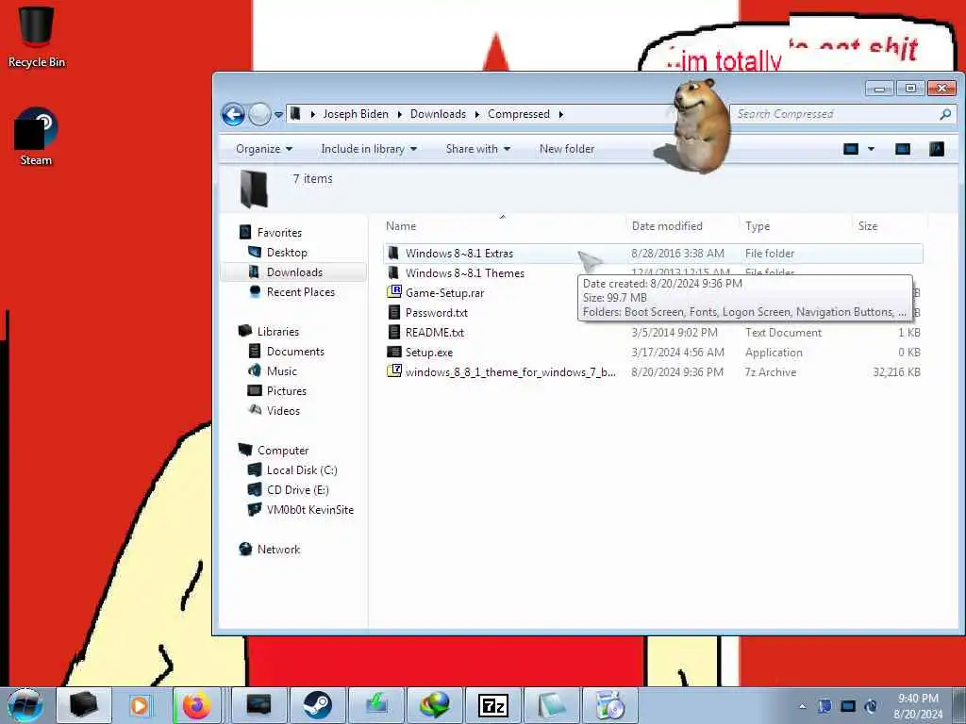Select Network in the navigation pane

click(x=278, y=550)
